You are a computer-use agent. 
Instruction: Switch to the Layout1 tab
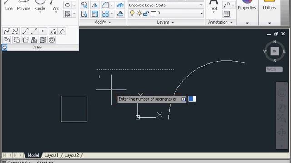pos(51,155)
